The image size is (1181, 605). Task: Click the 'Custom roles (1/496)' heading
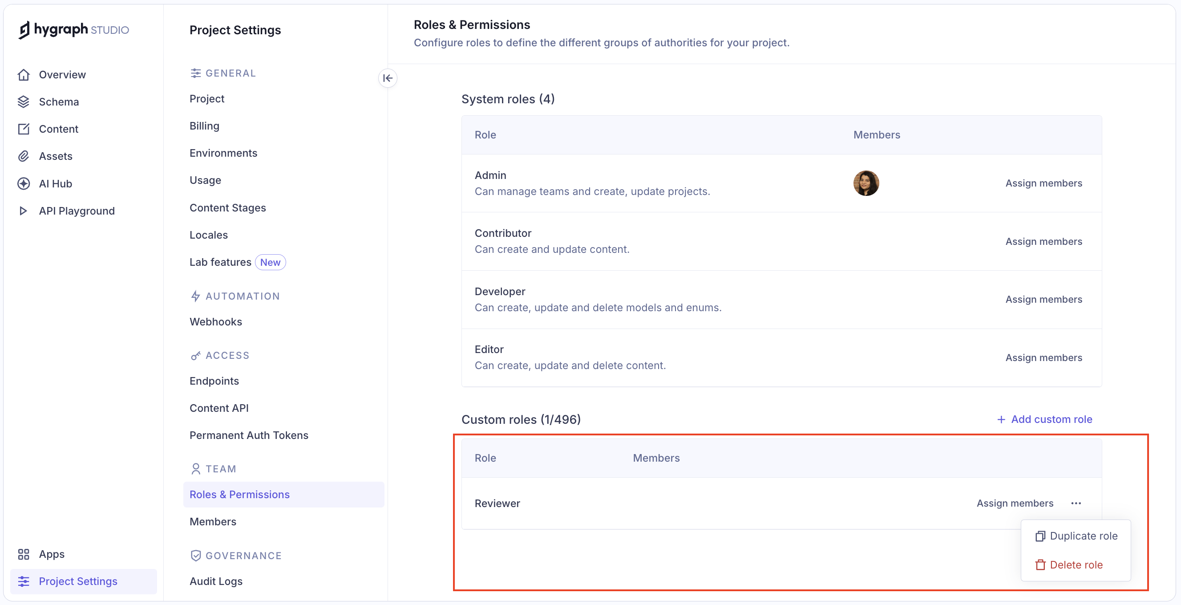coord(521,419)
